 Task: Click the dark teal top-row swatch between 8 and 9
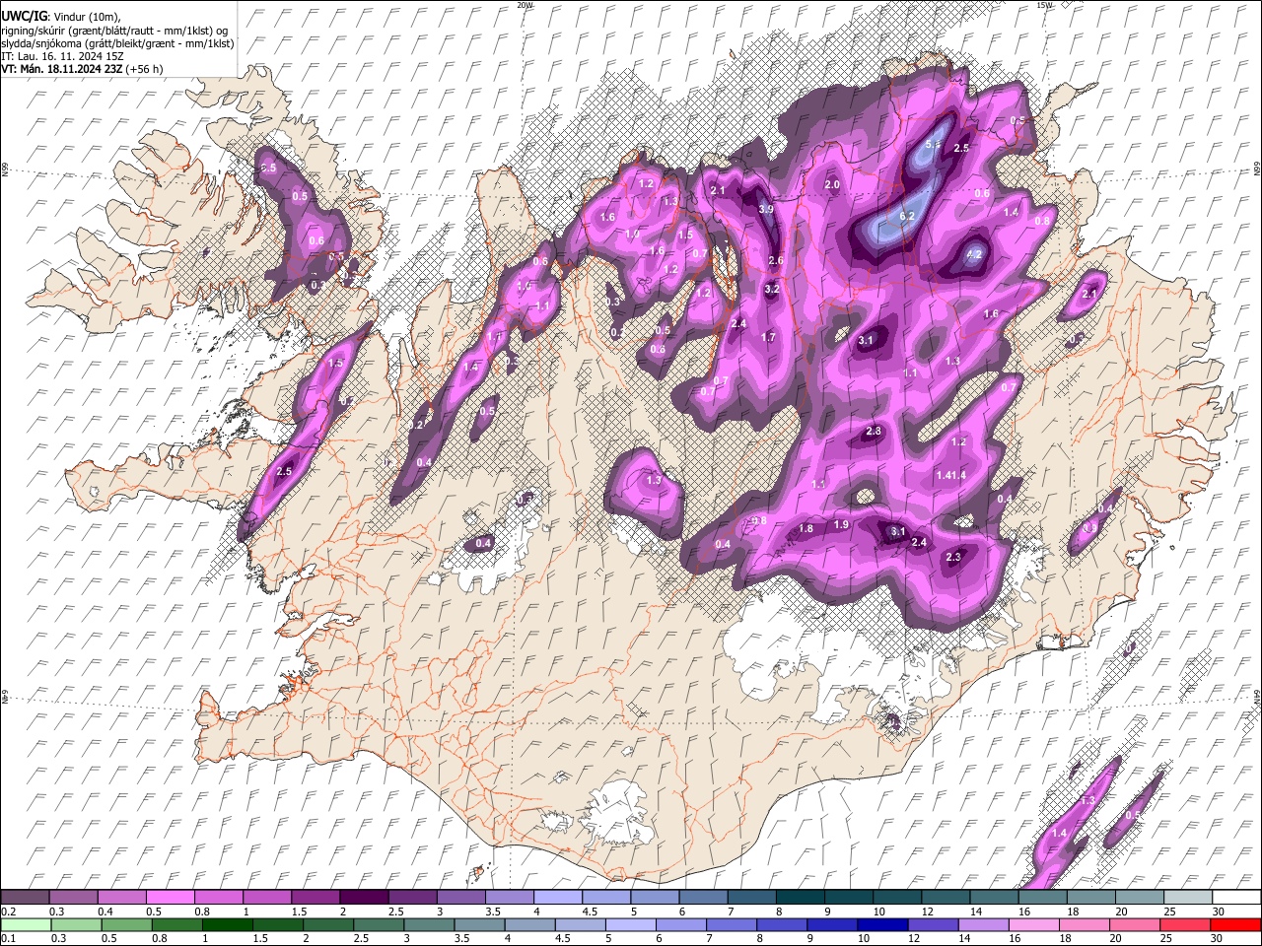point(800,897)
